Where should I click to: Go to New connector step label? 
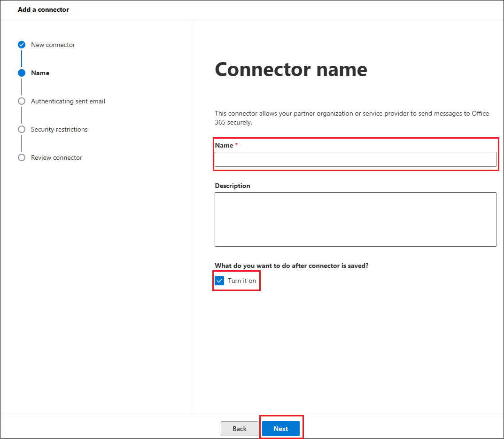[53, 45]
